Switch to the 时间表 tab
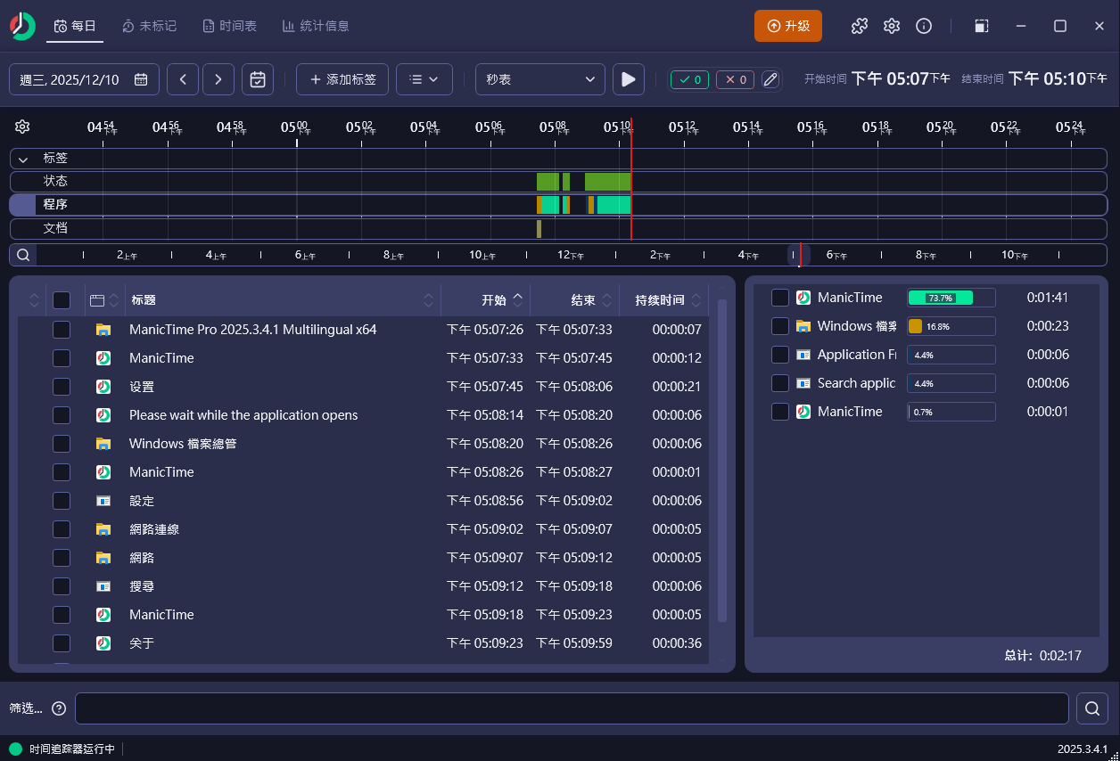Screen dimensions: 1120x761 tap(229, 26)
